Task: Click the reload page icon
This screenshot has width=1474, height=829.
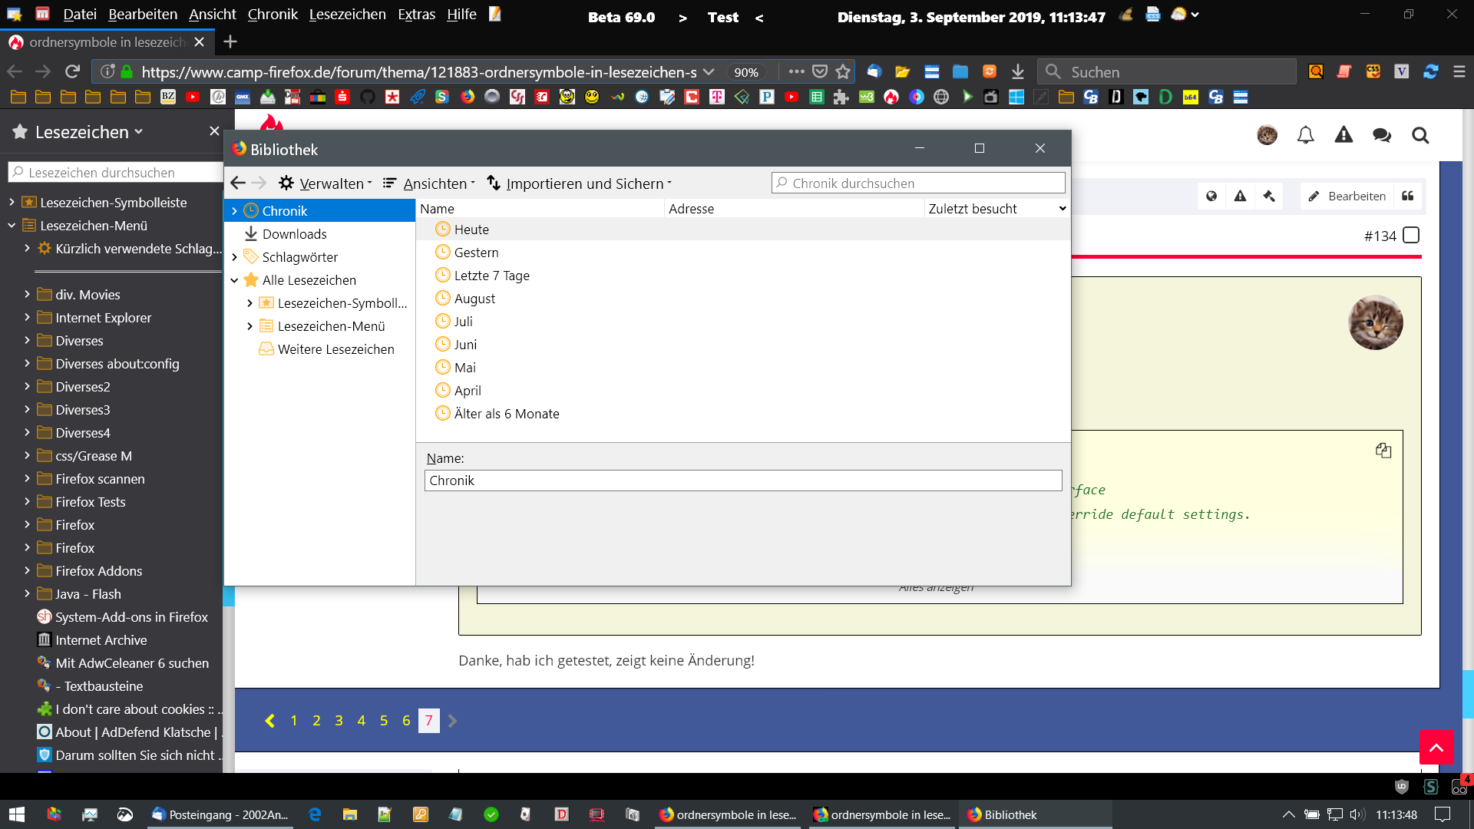Action: 72,71
